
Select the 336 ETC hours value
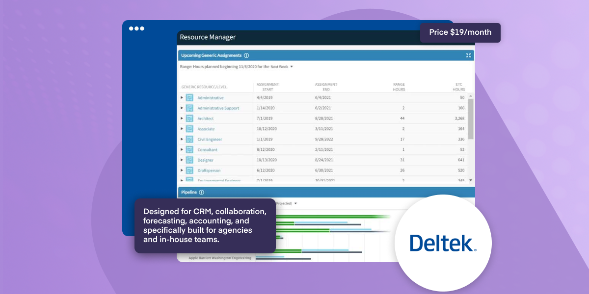coord(461,140)
